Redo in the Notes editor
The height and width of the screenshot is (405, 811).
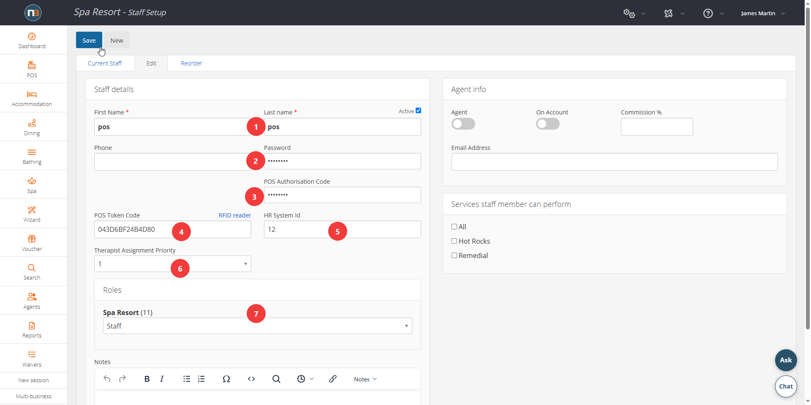[x=122, y=379]
